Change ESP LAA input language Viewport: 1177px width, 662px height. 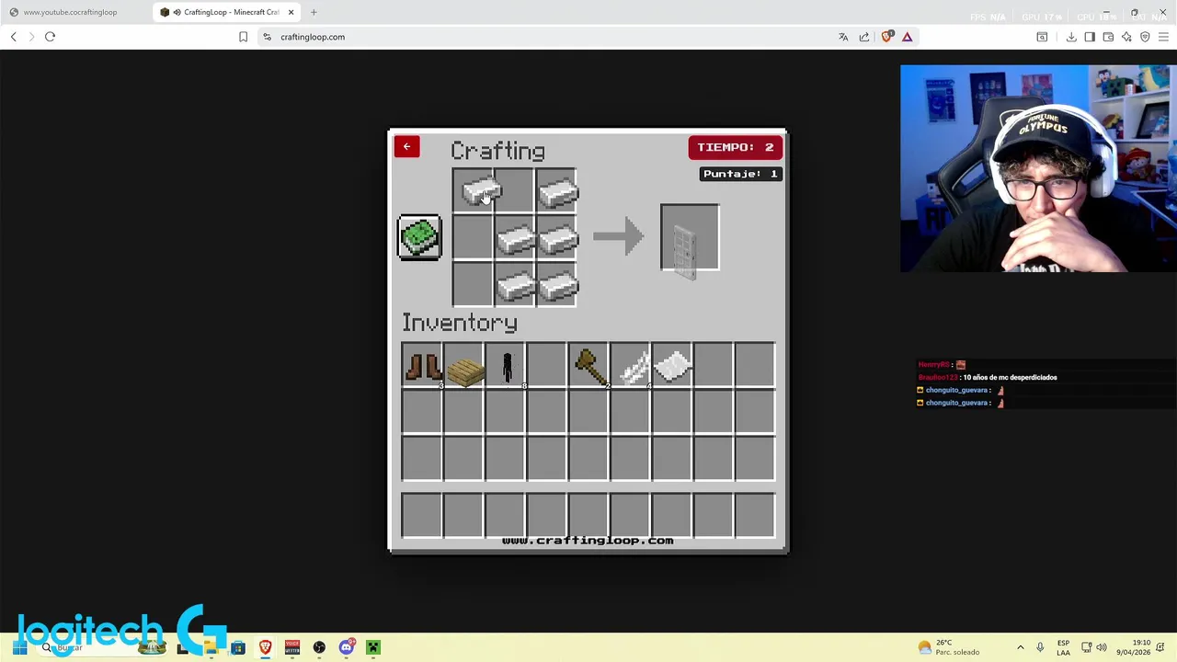coord(1063,647)
